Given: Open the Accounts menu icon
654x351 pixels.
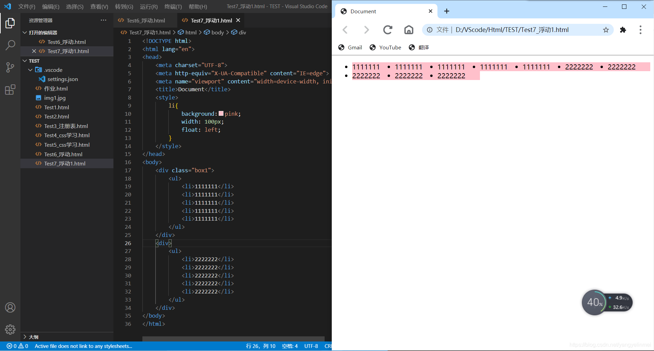Looking at the screenshot, I should coord(10,307).
